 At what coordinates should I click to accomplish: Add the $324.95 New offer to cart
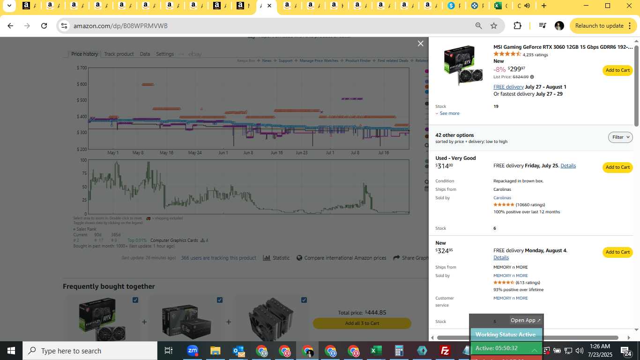tap(618, 252)
